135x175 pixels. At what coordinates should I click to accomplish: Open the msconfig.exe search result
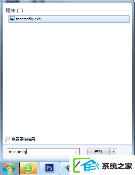pyautogui.click(x=69, y=19)
